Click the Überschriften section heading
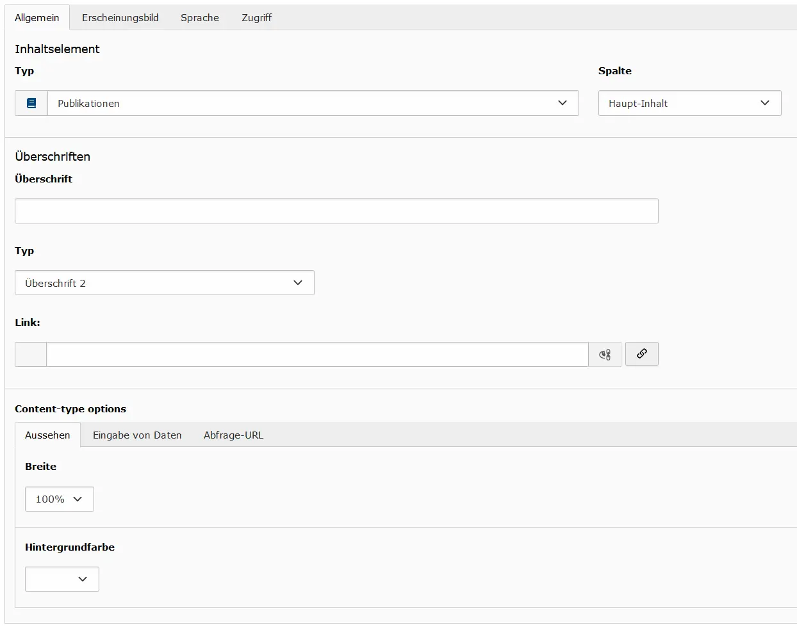 (53, 156)
